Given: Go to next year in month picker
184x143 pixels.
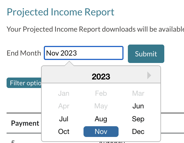Looking at the screenshot, I should pyautogui.click(x=149, y=75).
